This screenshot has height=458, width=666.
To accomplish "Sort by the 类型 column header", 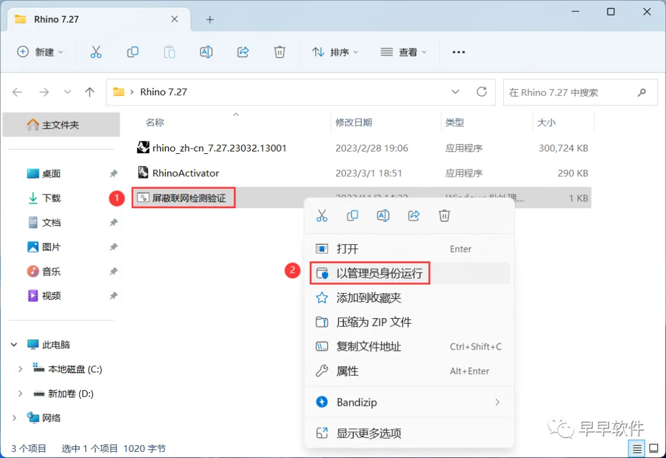I will 454,123.
